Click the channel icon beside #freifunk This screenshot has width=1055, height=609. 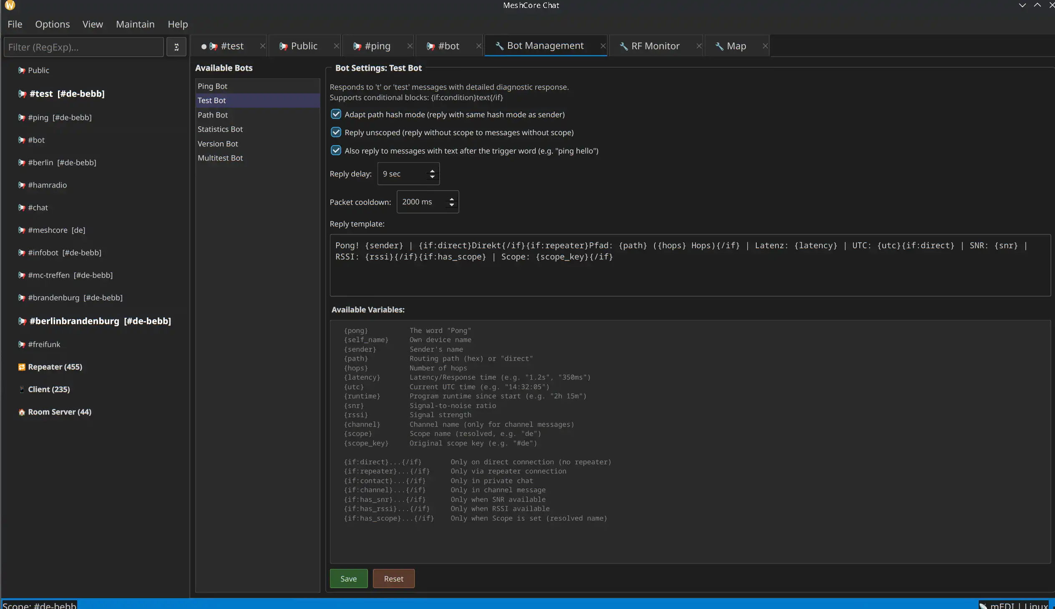point(22,344)
